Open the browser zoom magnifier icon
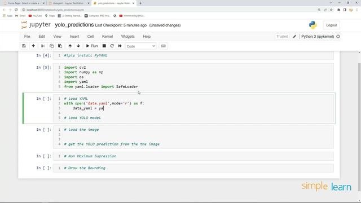This screenshot has width=361, height=203. [319, 10]
